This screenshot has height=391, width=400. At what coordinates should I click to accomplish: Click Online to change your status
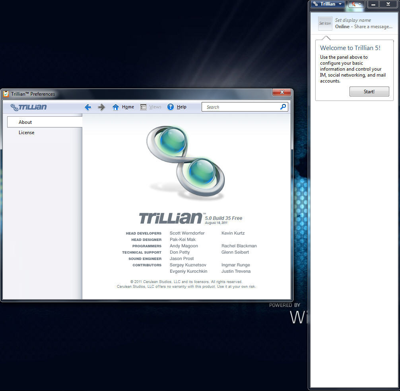point(343,27)
